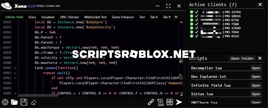
Task: Switch to the Visualizer tab
Action: (48, 17)
